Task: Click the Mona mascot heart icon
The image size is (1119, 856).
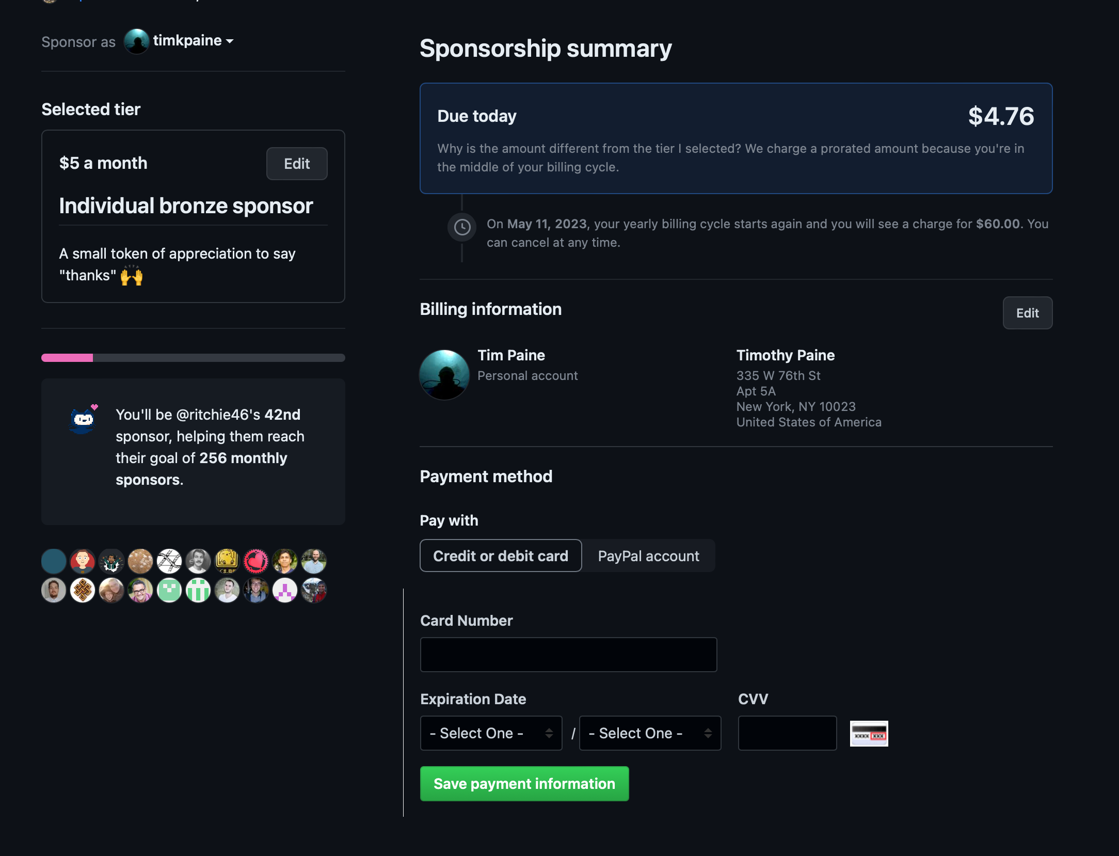Action: 83,419
